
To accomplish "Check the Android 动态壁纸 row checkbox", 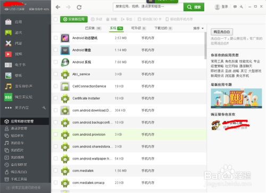I will pos(56,38).
